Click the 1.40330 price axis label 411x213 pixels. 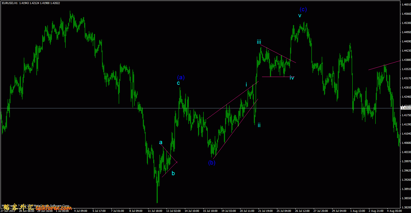(x=406, y=152)
